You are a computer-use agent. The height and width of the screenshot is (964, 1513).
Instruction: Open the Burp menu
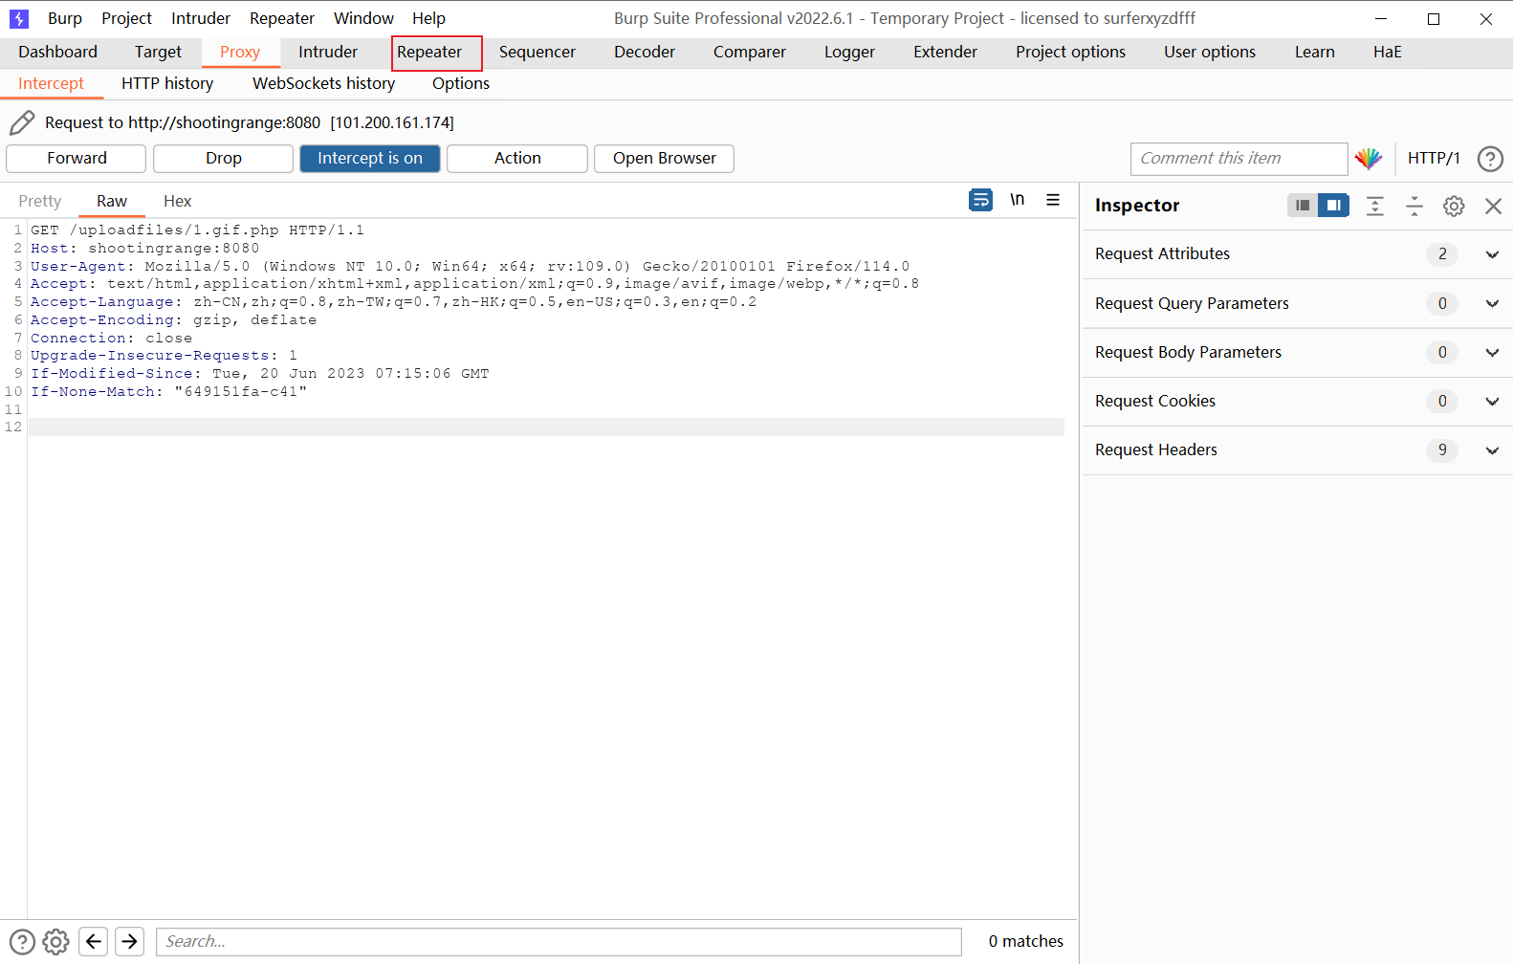point(65,18)
